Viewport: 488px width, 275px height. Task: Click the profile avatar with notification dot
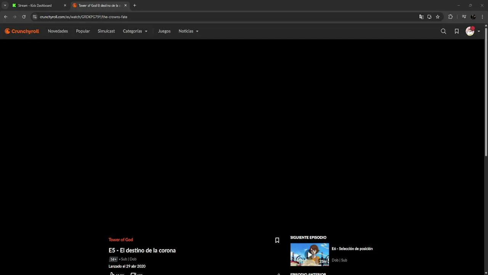(470, 31)
